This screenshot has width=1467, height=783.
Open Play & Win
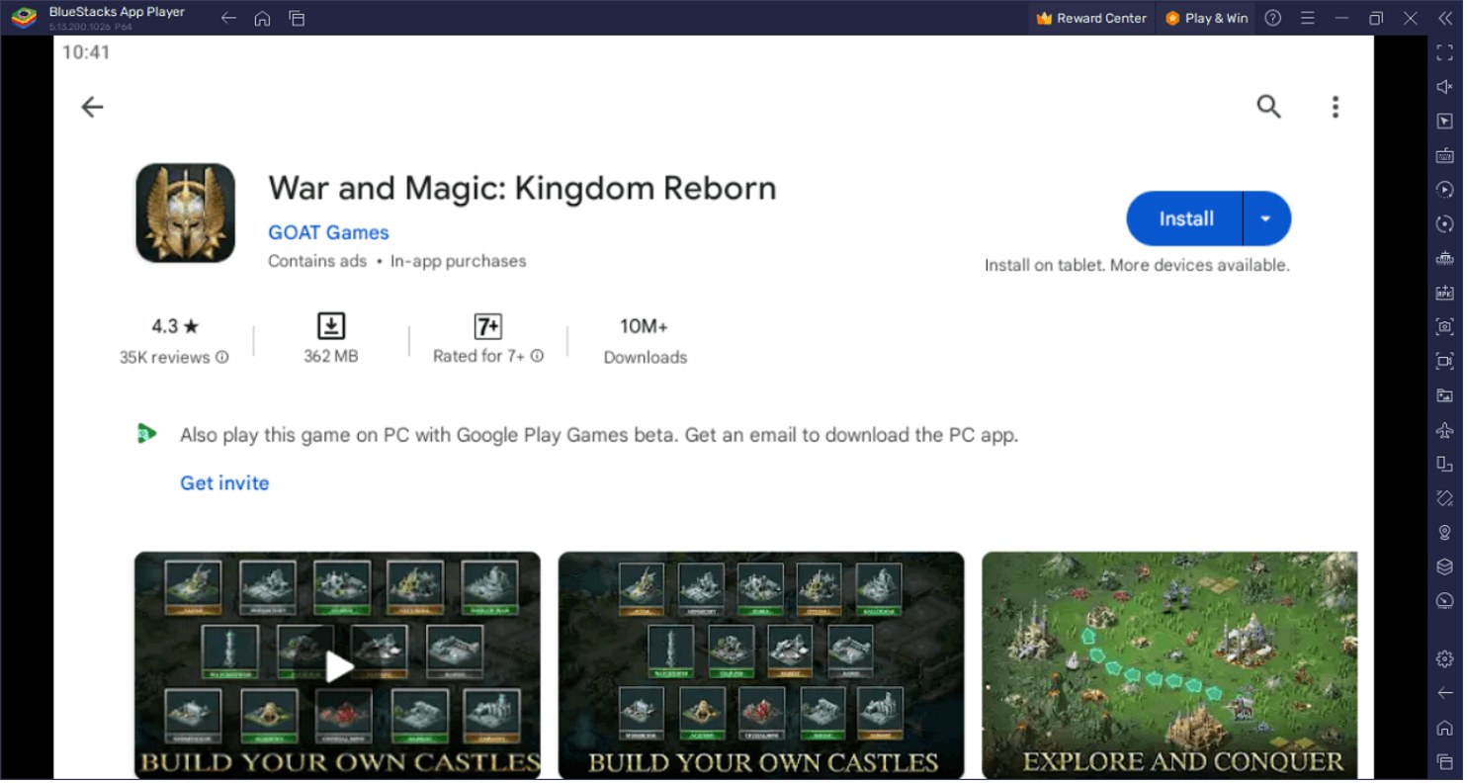[x=1206, y=18]
